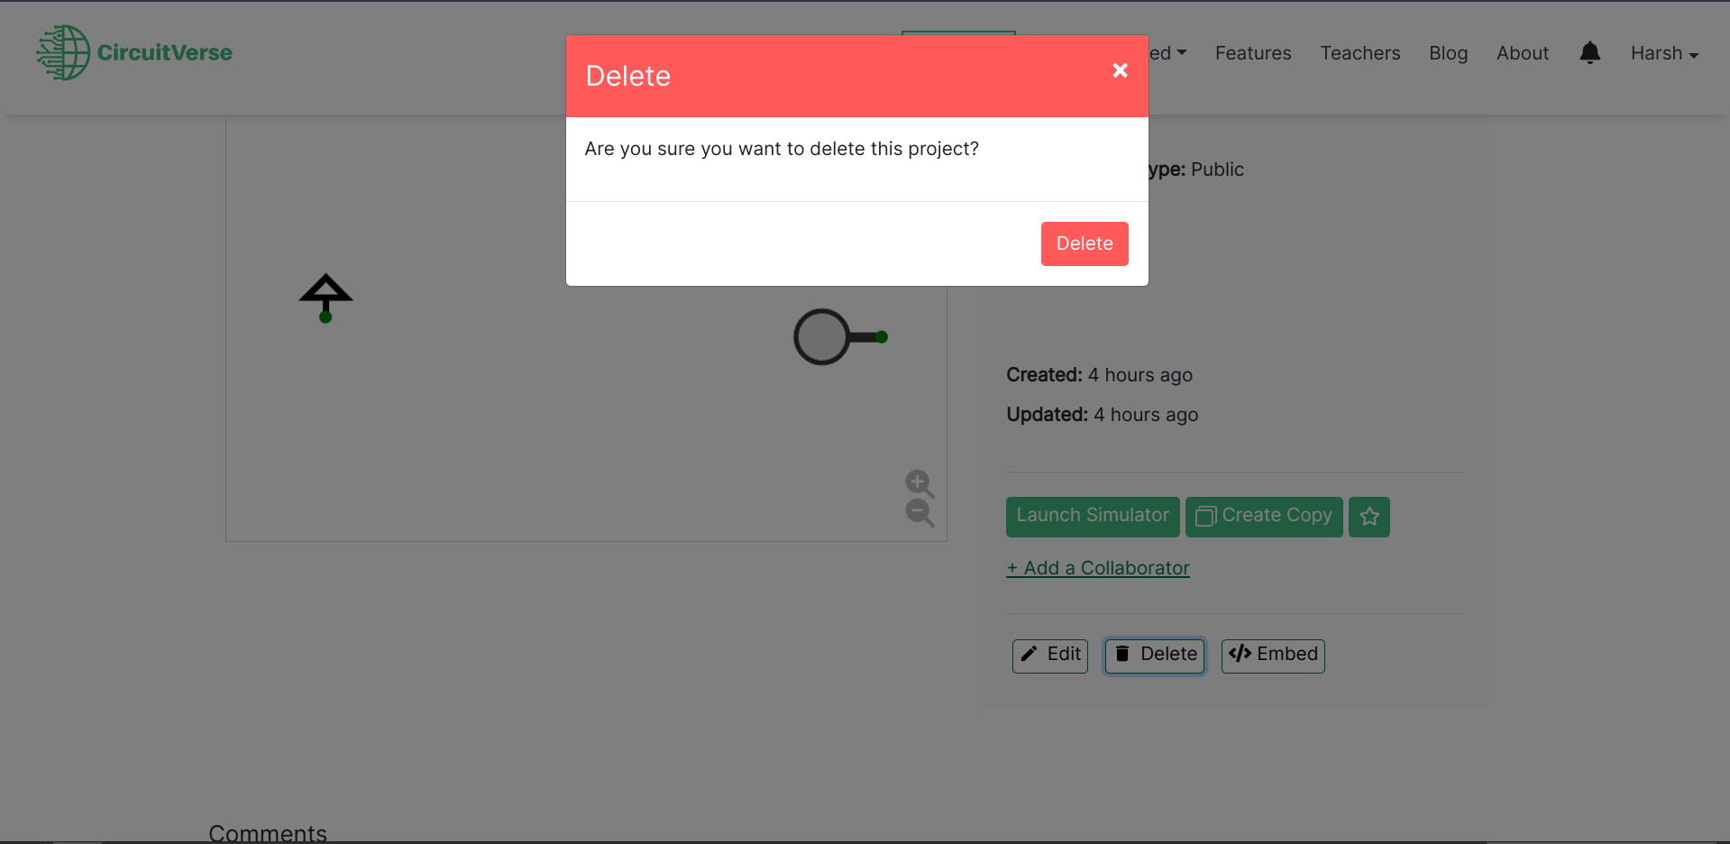Click the pencil icon on the Edit button
Image resolution: width=1730 pixels, height=844 pixels.
(1030, 655)
